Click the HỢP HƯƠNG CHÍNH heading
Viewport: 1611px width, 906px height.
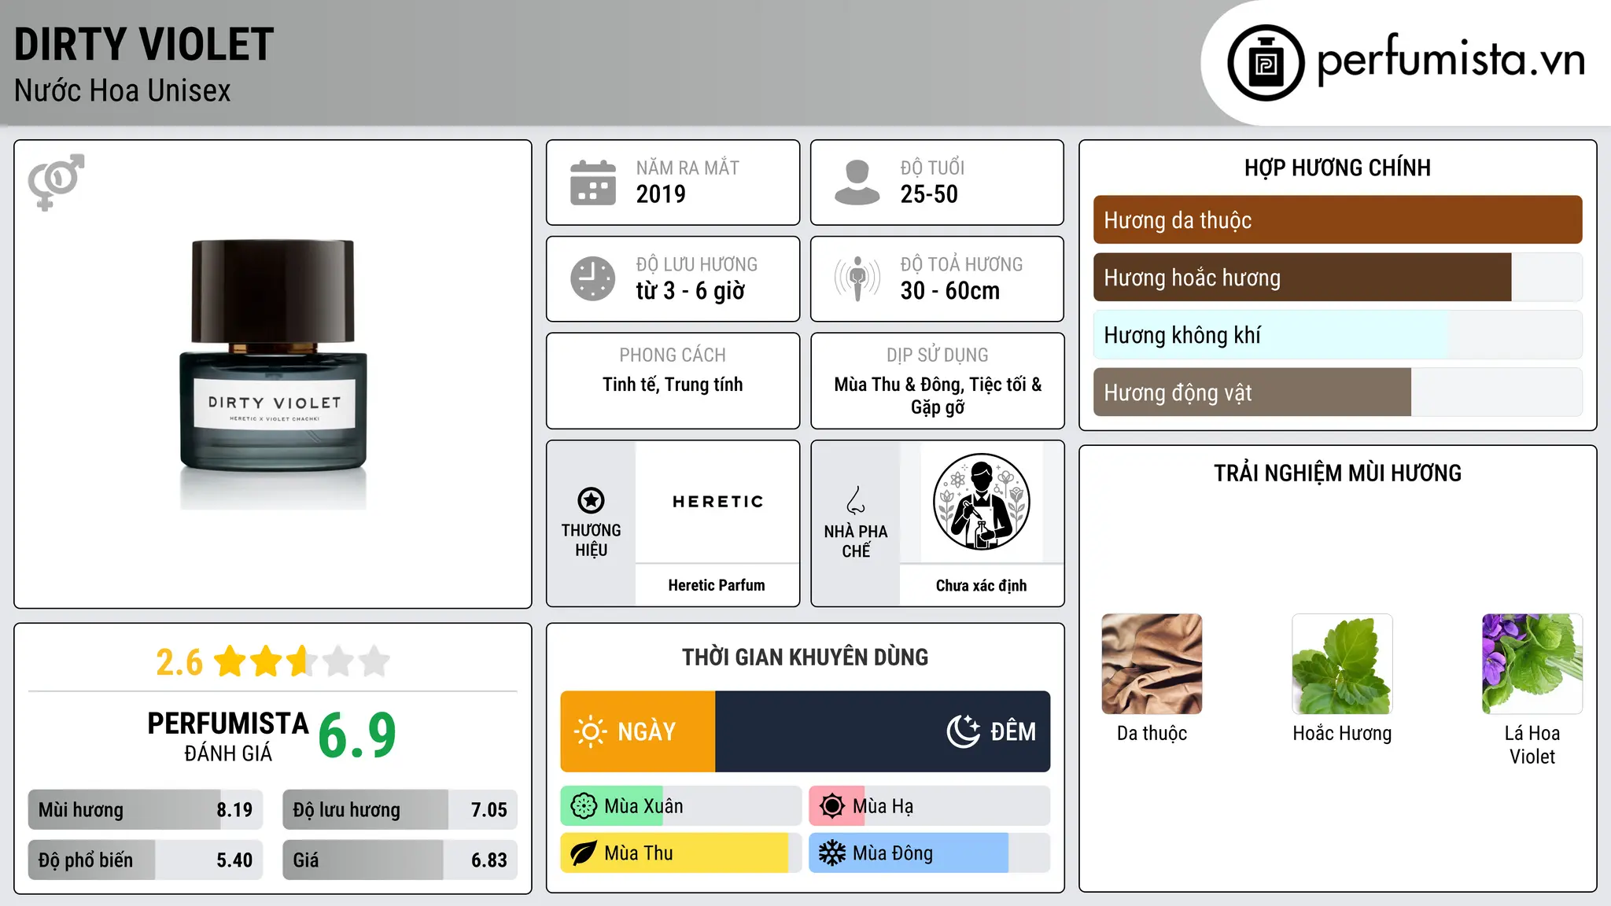1337,168
